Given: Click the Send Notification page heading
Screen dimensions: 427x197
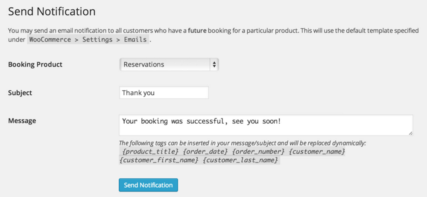Looking at the screenshot, I should click(52, 12).
